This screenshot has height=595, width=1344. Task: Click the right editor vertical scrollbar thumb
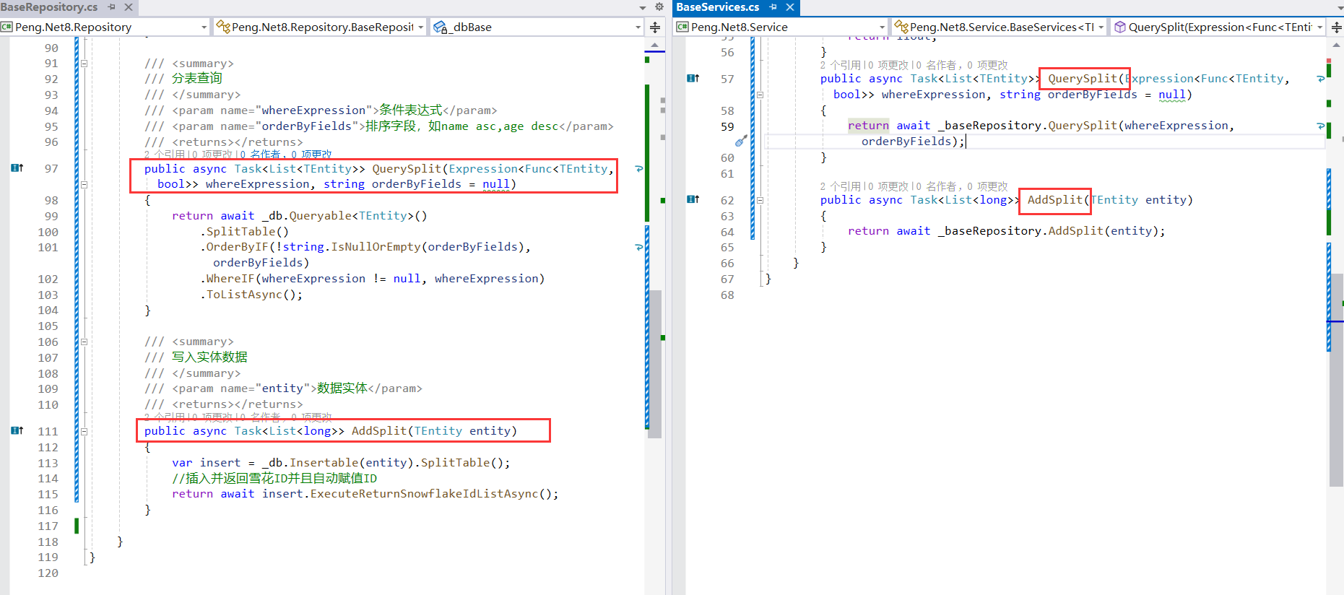tap(1336, 380)
